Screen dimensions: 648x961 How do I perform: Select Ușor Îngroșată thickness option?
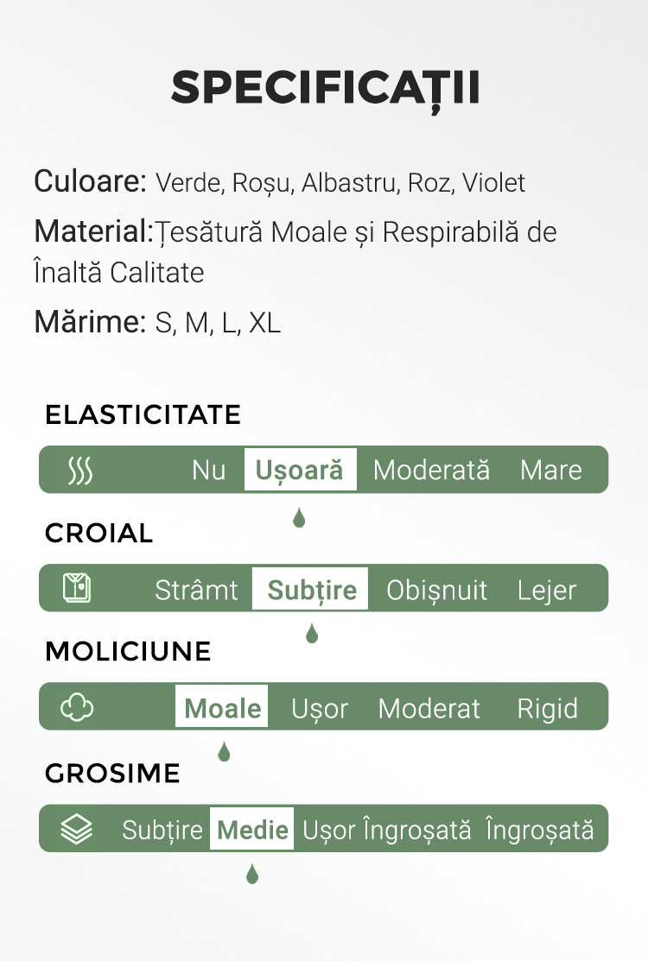tap(387, 830)
